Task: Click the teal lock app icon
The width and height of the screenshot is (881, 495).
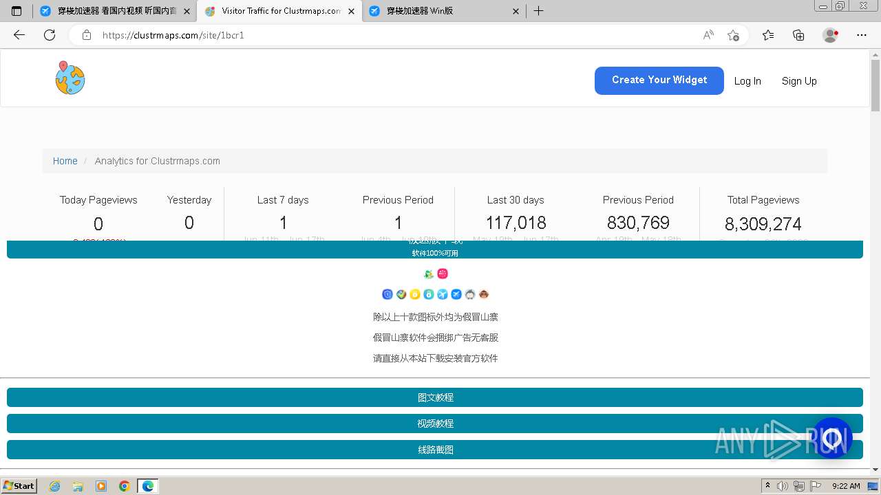Action: (x=429, y=294)
